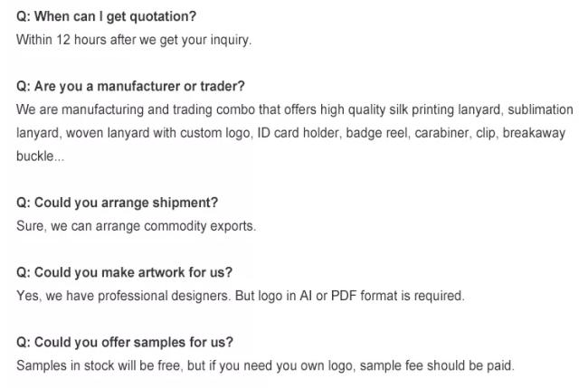Click the line starting 'lanyard, woven lanyard'
Viewport: 588px width, 388px height.
pos(291,133)
